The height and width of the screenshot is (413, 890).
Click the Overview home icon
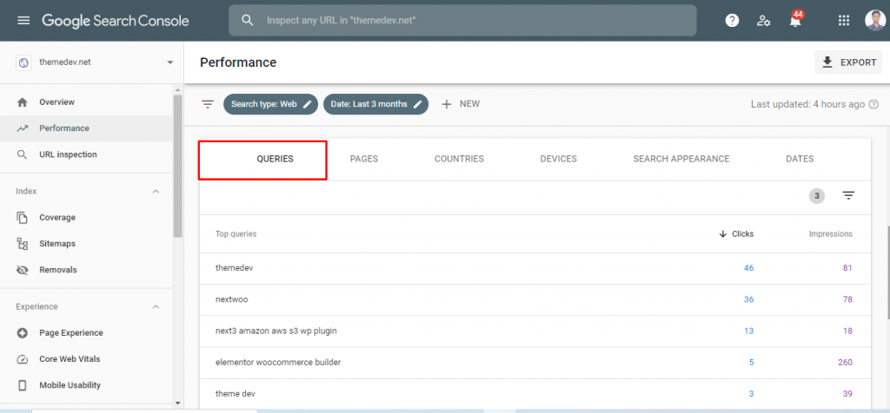click(23, 102)
